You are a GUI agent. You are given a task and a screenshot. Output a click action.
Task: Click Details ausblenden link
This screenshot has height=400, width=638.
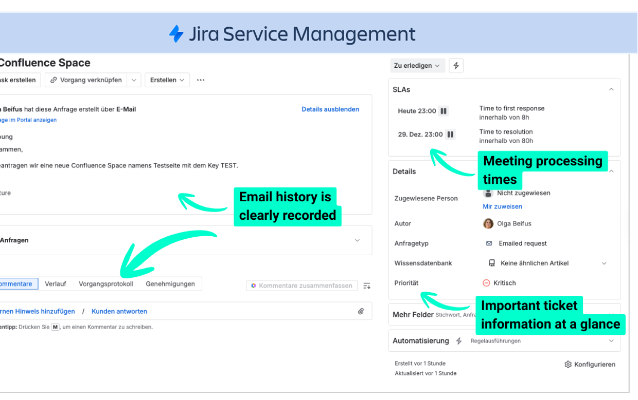[x=330, y=109]
